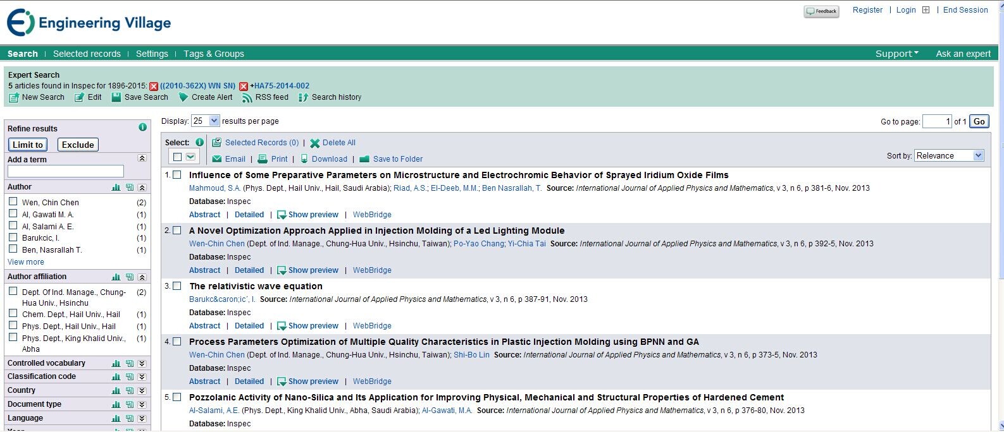
Task: Tick the Barukcic, I. author checkbox
Action: point(13,237)
